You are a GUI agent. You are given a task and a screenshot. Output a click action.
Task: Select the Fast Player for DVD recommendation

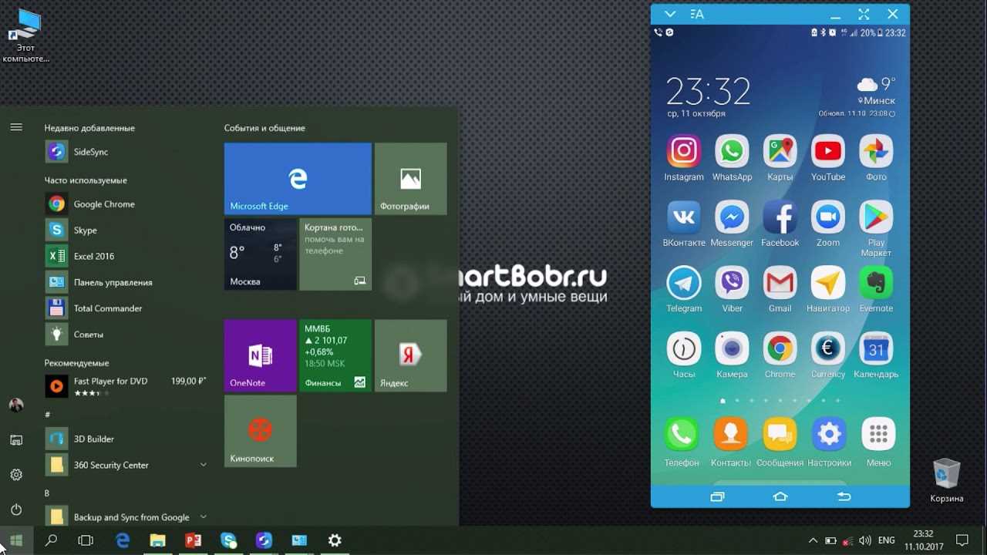(127, 386)
